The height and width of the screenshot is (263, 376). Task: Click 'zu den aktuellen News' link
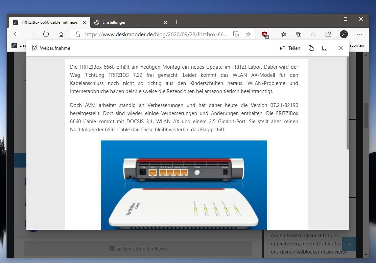point(138,248)
